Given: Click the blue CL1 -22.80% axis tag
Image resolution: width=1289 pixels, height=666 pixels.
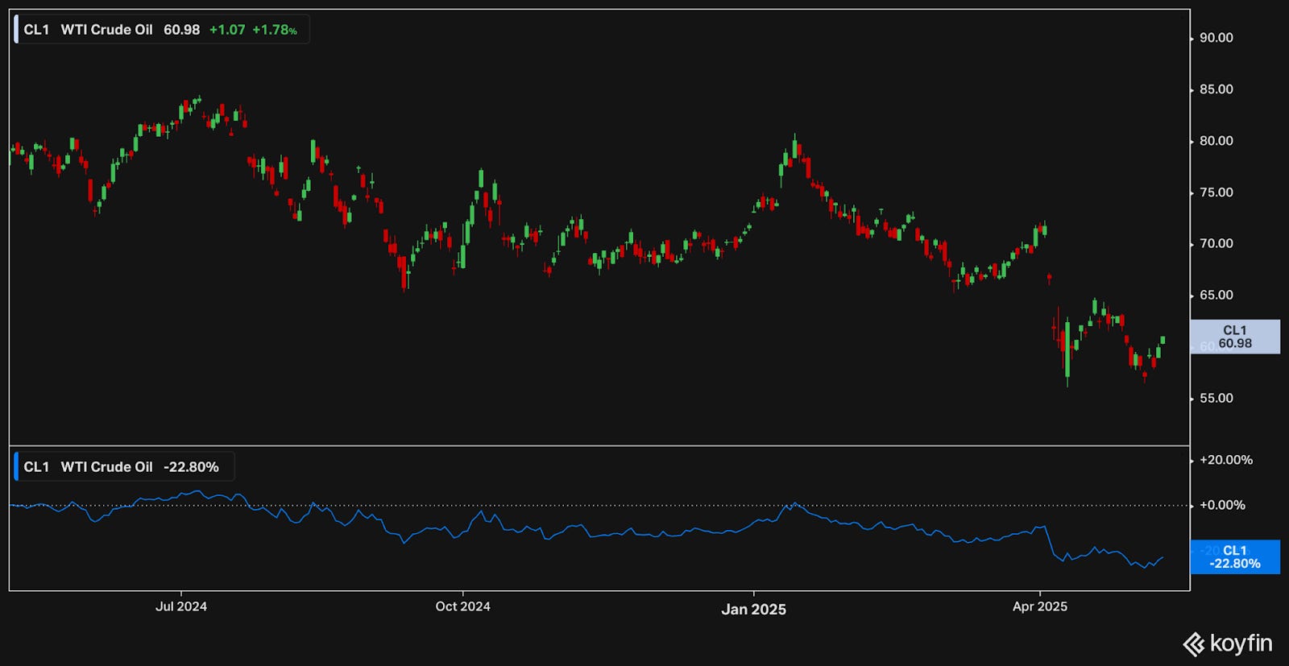Looking at the screenshot, I should coord(1235,557).
